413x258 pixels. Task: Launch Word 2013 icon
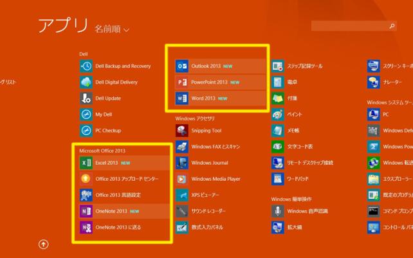tap(182, 98)
